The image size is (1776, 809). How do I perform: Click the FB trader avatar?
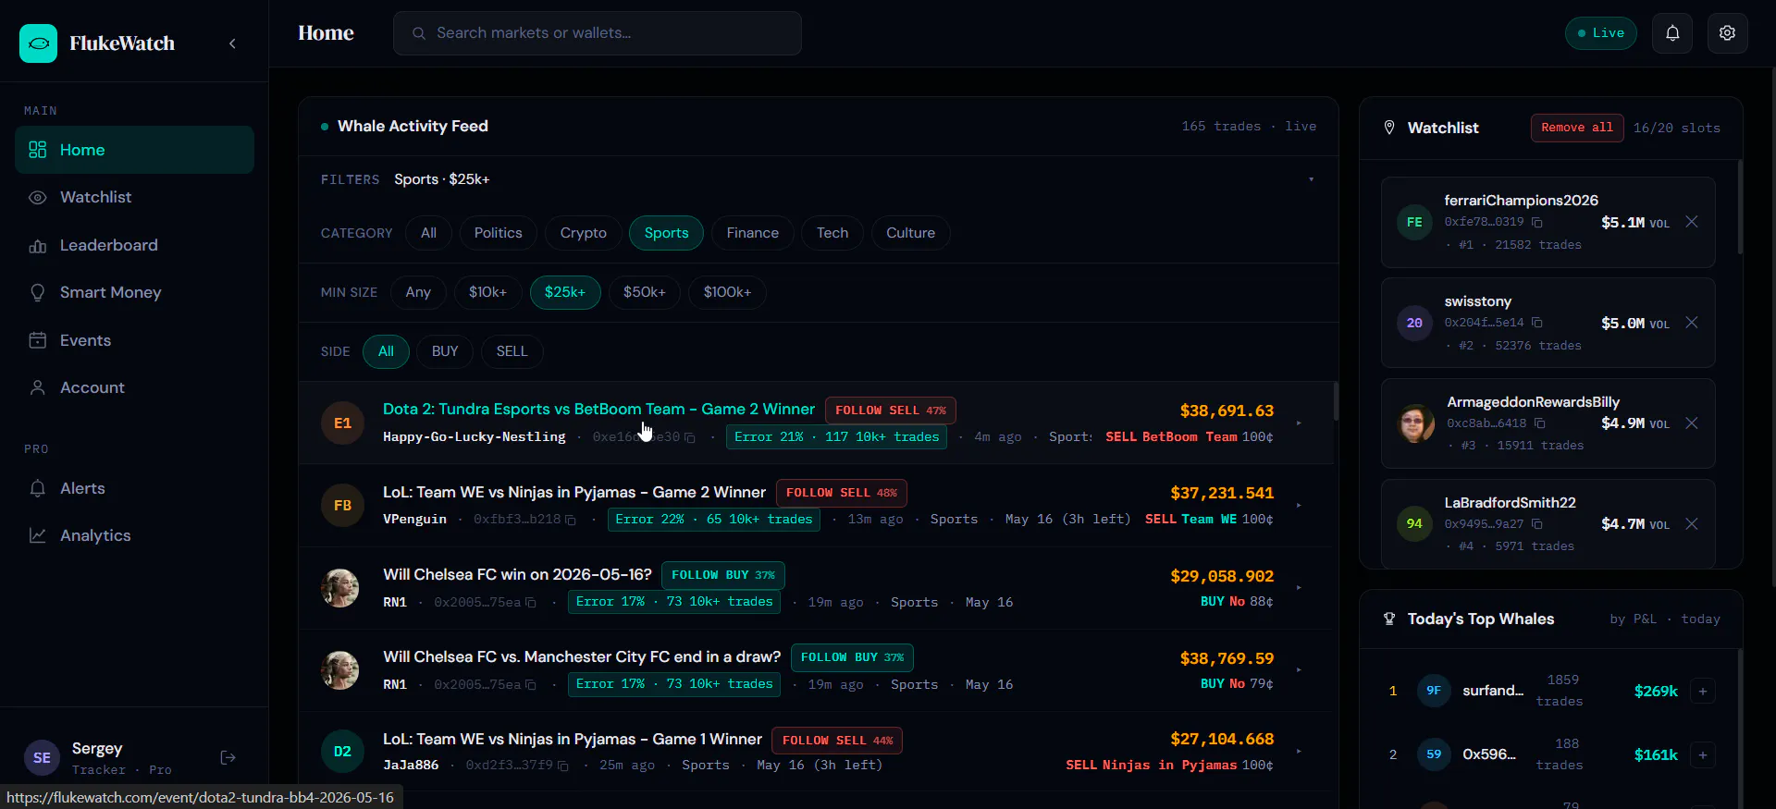[x=342, y=506]
